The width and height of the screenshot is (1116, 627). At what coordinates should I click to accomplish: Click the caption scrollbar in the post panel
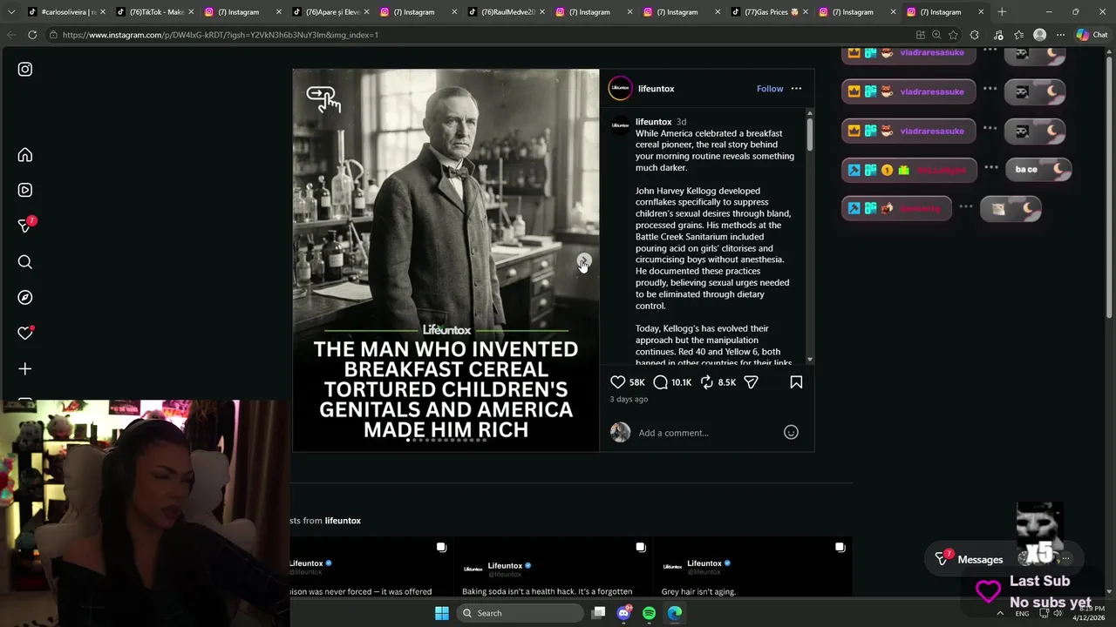(x=810, y=135)
